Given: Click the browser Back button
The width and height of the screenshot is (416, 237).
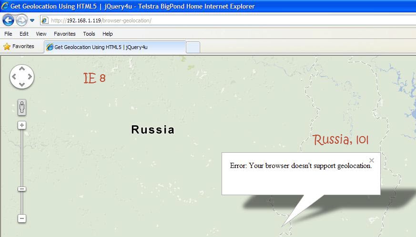Looking at the screenshot, I should click(x=8, y=20).
